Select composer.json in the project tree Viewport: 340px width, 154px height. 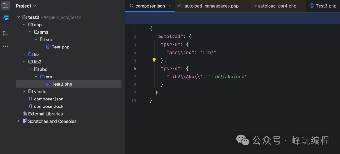[x=48, y=99]
